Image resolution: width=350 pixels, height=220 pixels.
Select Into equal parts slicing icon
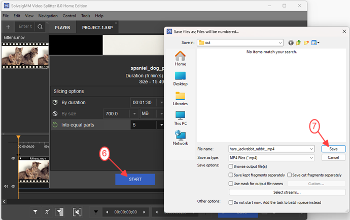pyautogui.click(x=55, y=125)
